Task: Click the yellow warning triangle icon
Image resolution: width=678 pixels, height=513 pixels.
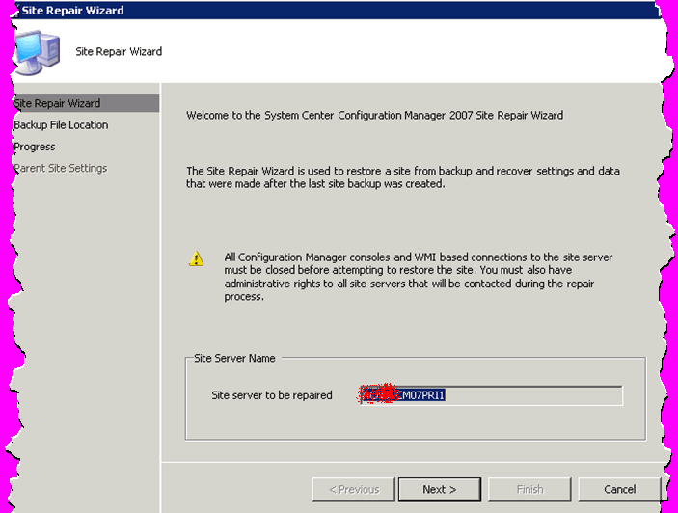Action: pyautogui.click(x=197, y=258)
